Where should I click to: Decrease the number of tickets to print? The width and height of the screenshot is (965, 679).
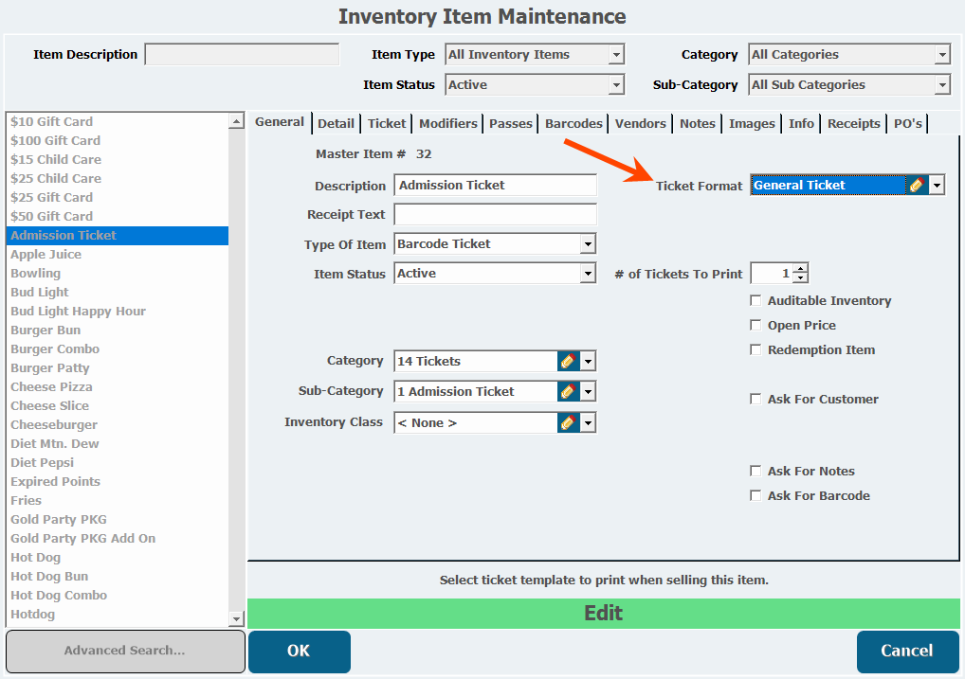(x=801, y=278)
